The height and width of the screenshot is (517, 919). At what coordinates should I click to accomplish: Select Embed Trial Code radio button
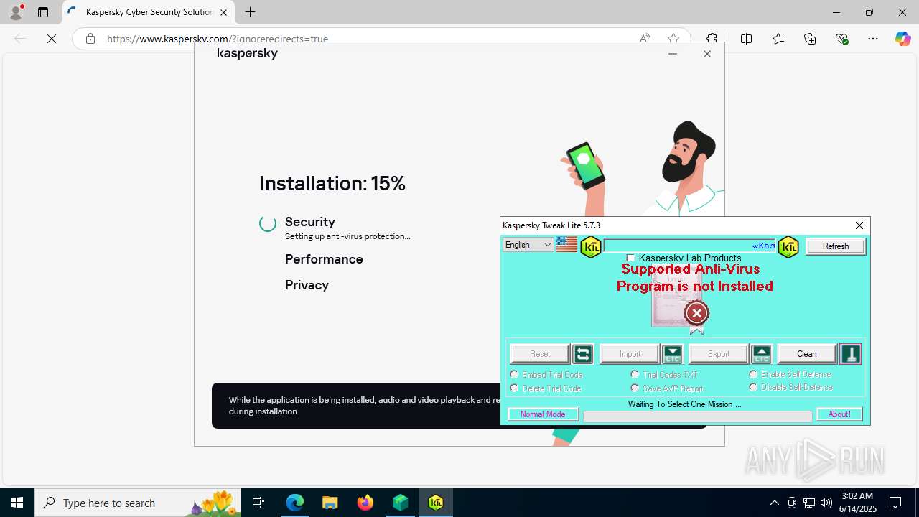pos(514,374)
